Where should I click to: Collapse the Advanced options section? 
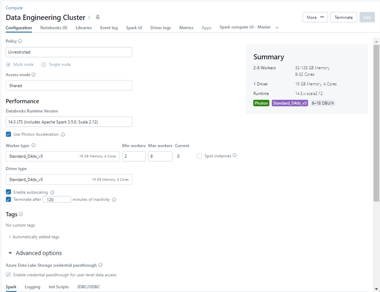[x=10, y=253]
